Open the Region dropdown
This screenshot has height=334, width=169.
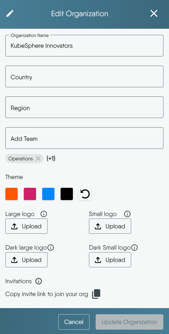point(84,107)
